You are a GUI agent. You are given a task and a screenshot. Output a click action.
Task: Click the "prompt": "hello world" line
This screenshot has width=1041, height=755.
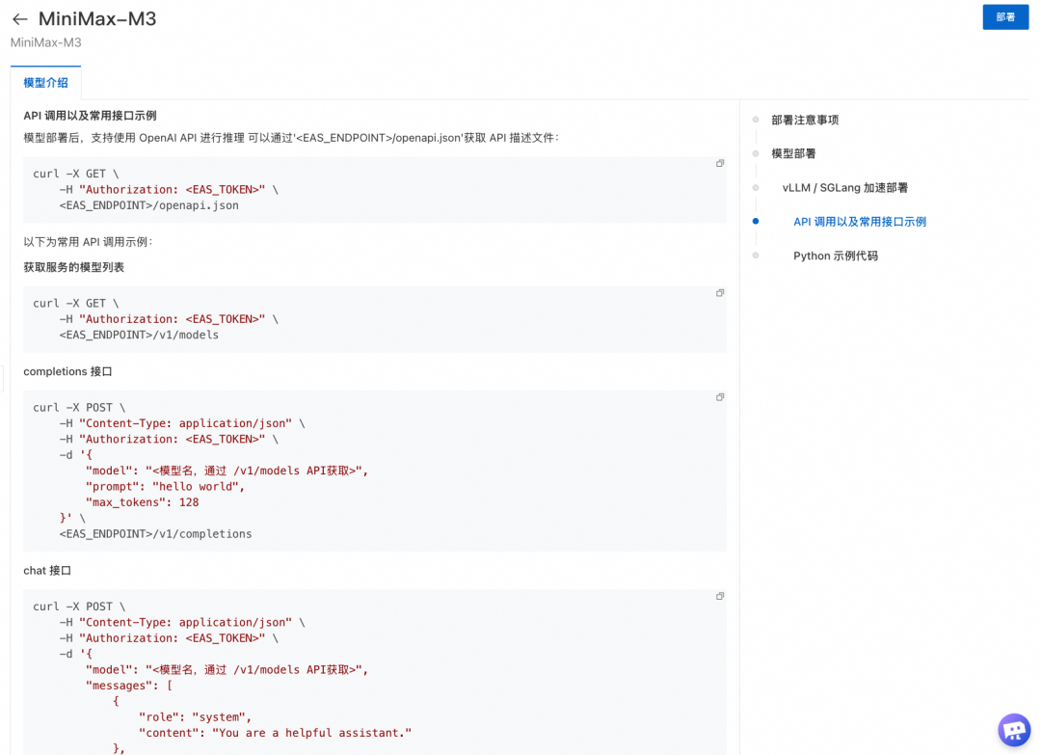point(166,487)
